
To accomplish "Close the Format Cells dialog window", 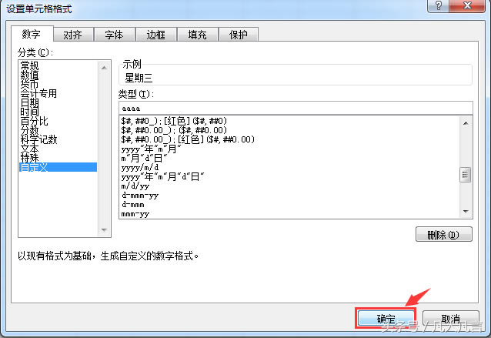I will point(467,7).
